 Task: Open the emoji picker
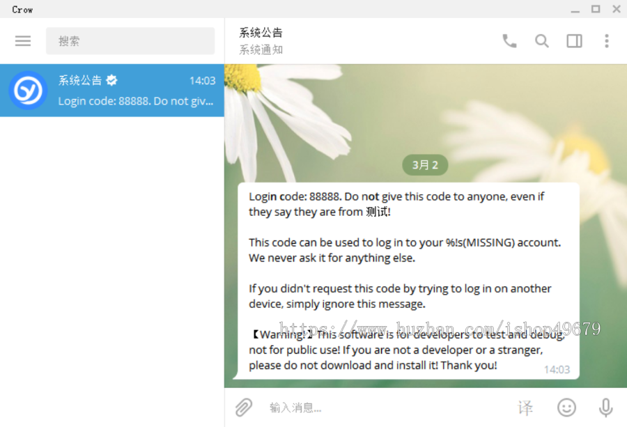[x=566, y=407]
